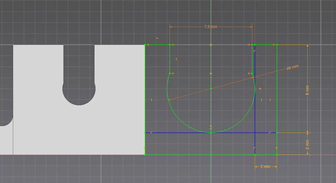Image resolution: width=336 pixels, height=183 pixels.
Task: Click the horizontal constraint marker above the sketch
Action: pyautogui.click(x=157, y=38)
